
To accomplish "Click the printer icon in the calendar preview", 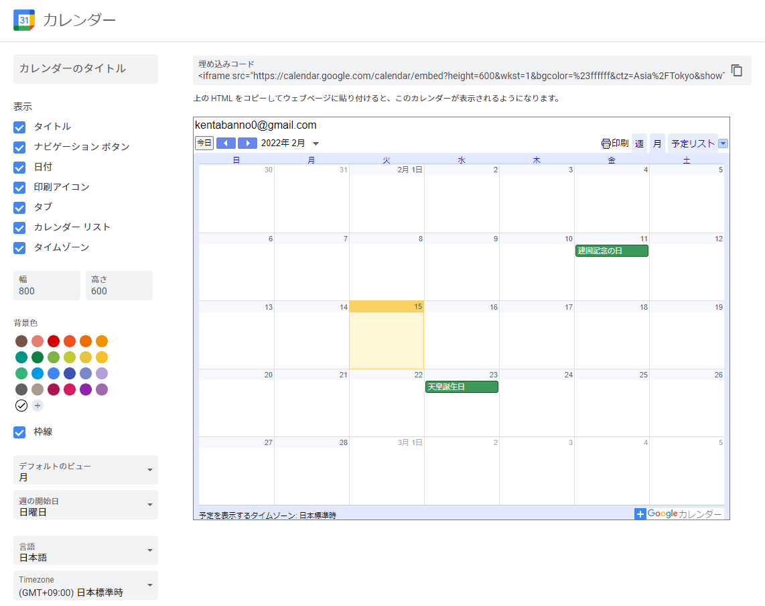I will click(606, 143).
